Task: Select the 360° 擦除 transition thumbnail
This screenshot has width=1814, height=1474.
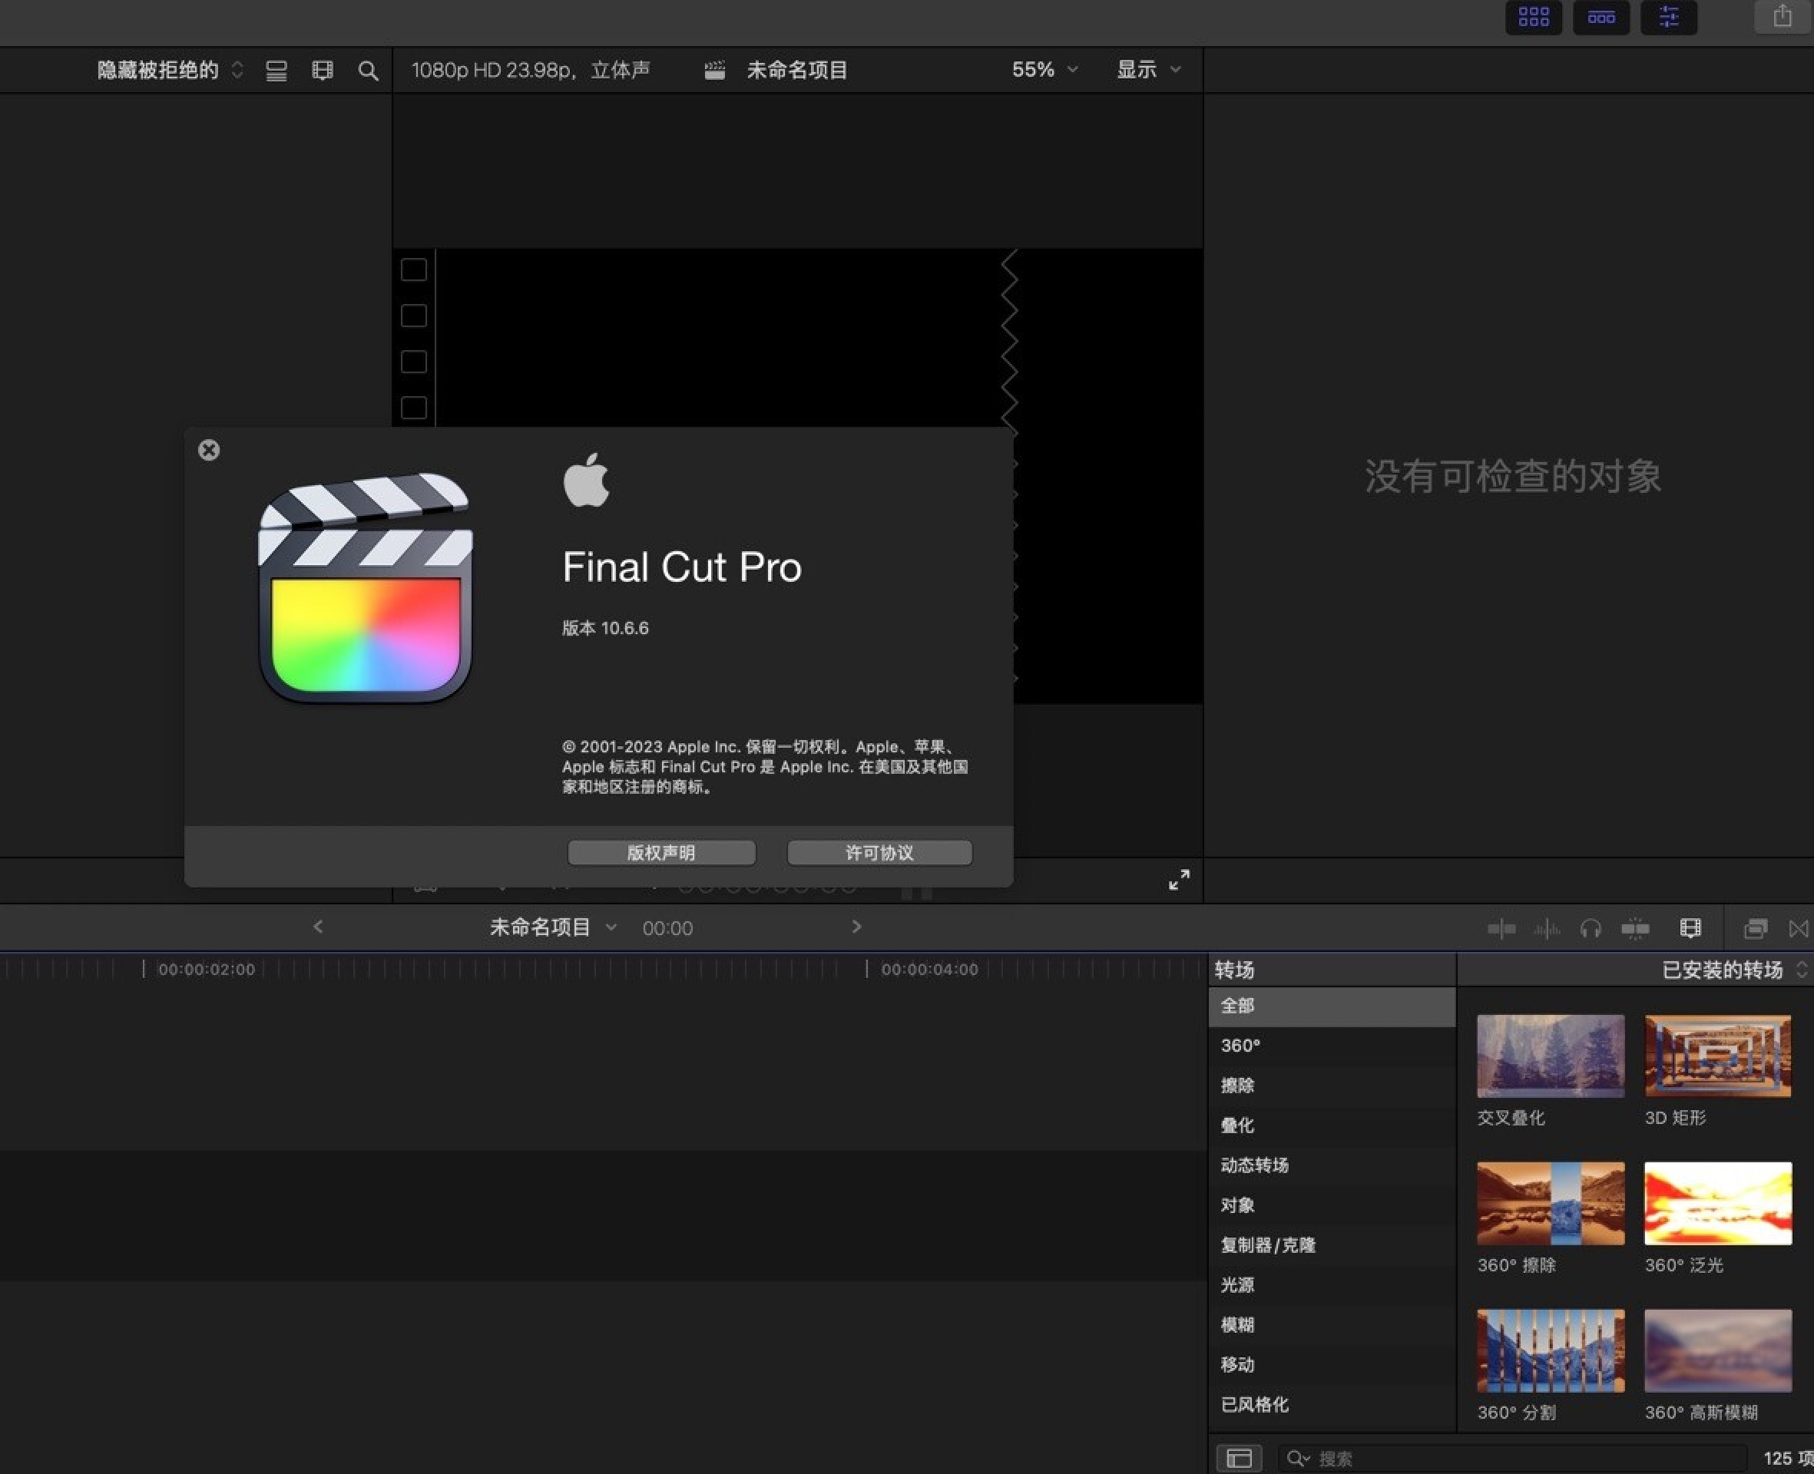Action: 1550,1203
